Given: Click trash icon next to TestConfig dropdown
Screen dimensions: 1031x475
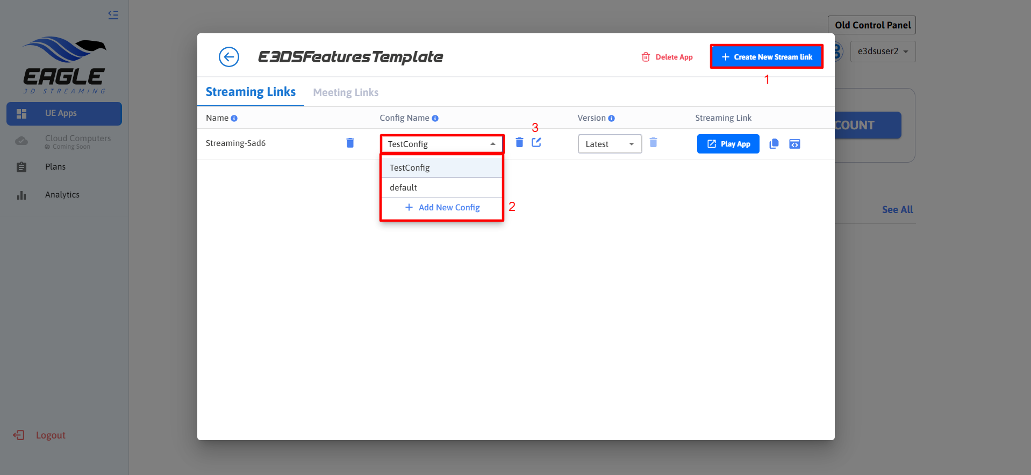Looking at the screenshot, I should [519, 142].
